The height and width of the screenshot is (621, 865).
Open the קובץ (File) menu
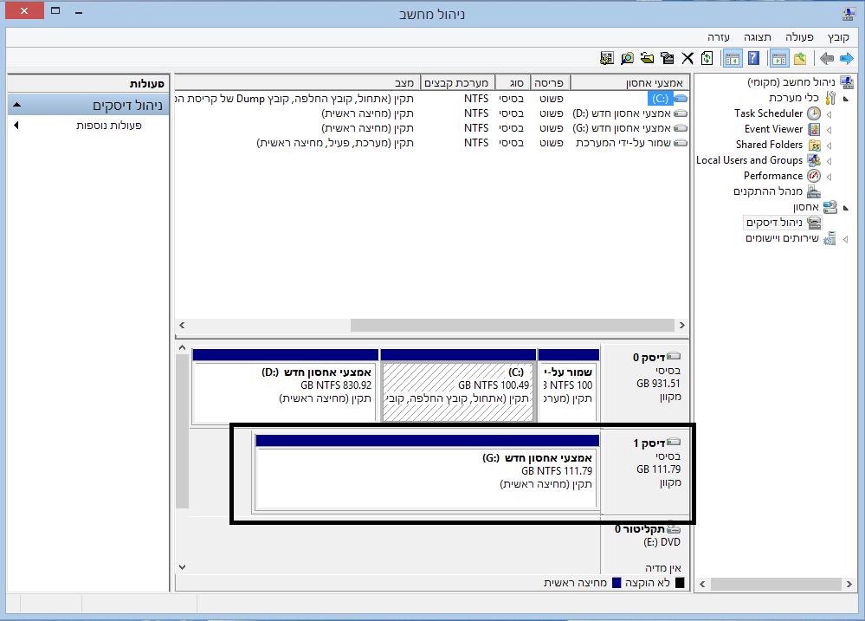[x=838, y=37]
